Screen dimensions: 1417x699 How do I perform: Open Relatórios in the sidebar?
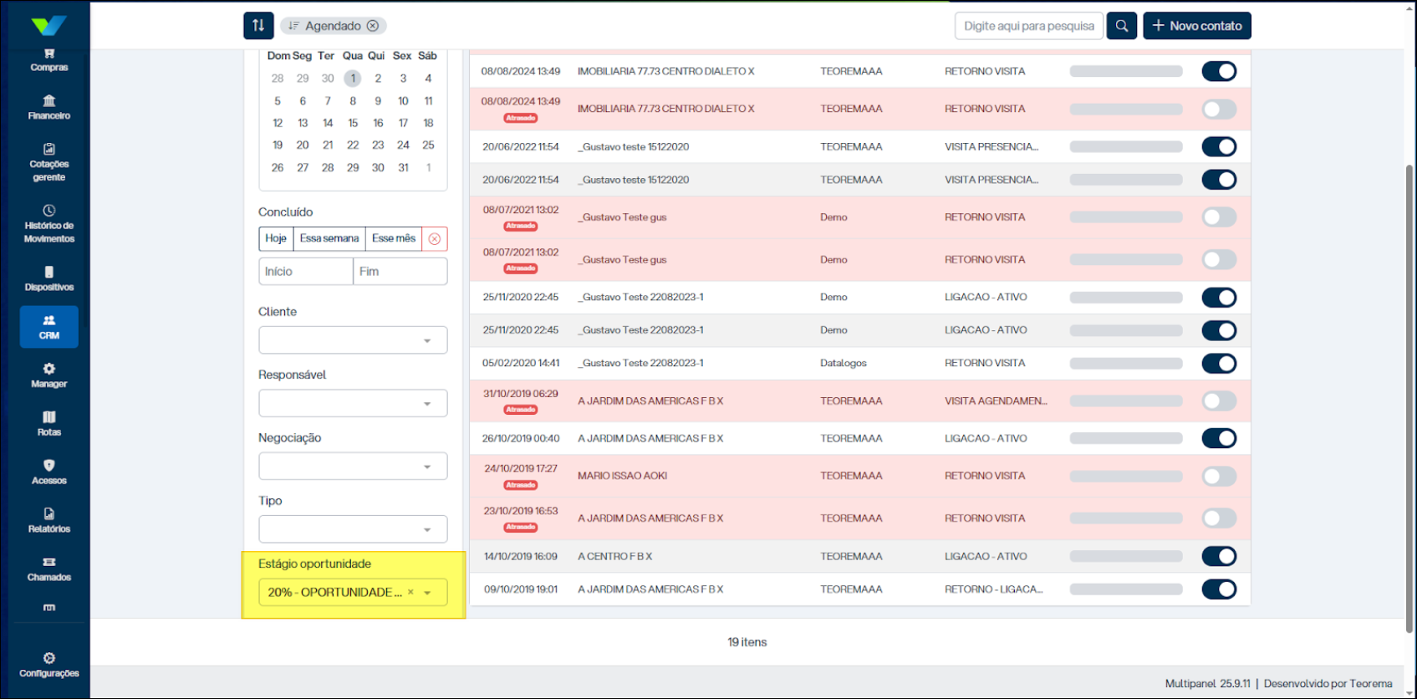(49, 520)
